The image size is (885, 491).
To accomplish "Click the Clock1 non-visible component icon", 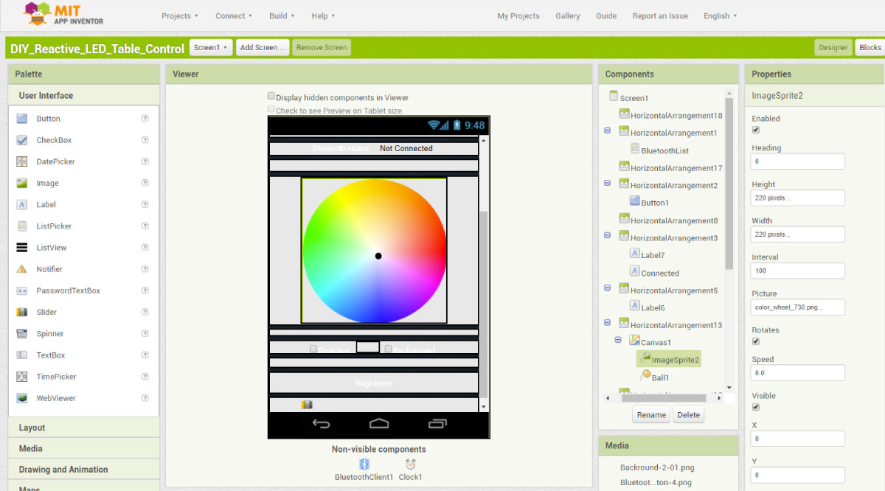I will pos(410,465).
